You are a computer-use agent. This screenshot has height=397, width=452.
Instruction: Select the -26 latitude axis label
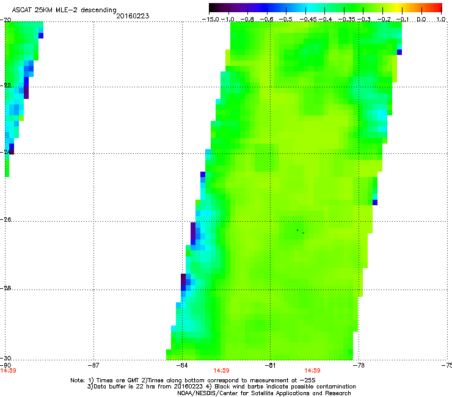6,220
